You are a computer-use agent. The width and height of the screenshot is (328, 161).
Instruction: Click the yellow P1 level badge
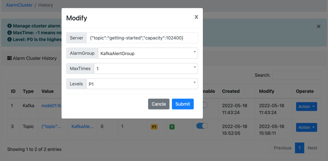pyautogui.click(x=154, y=127)
